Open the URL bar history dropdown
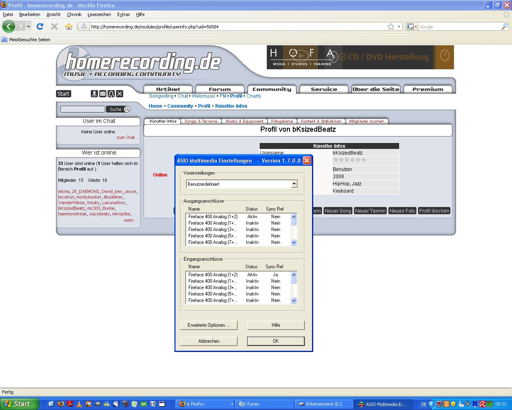The image size is (512, 410). tap(399, 27)
